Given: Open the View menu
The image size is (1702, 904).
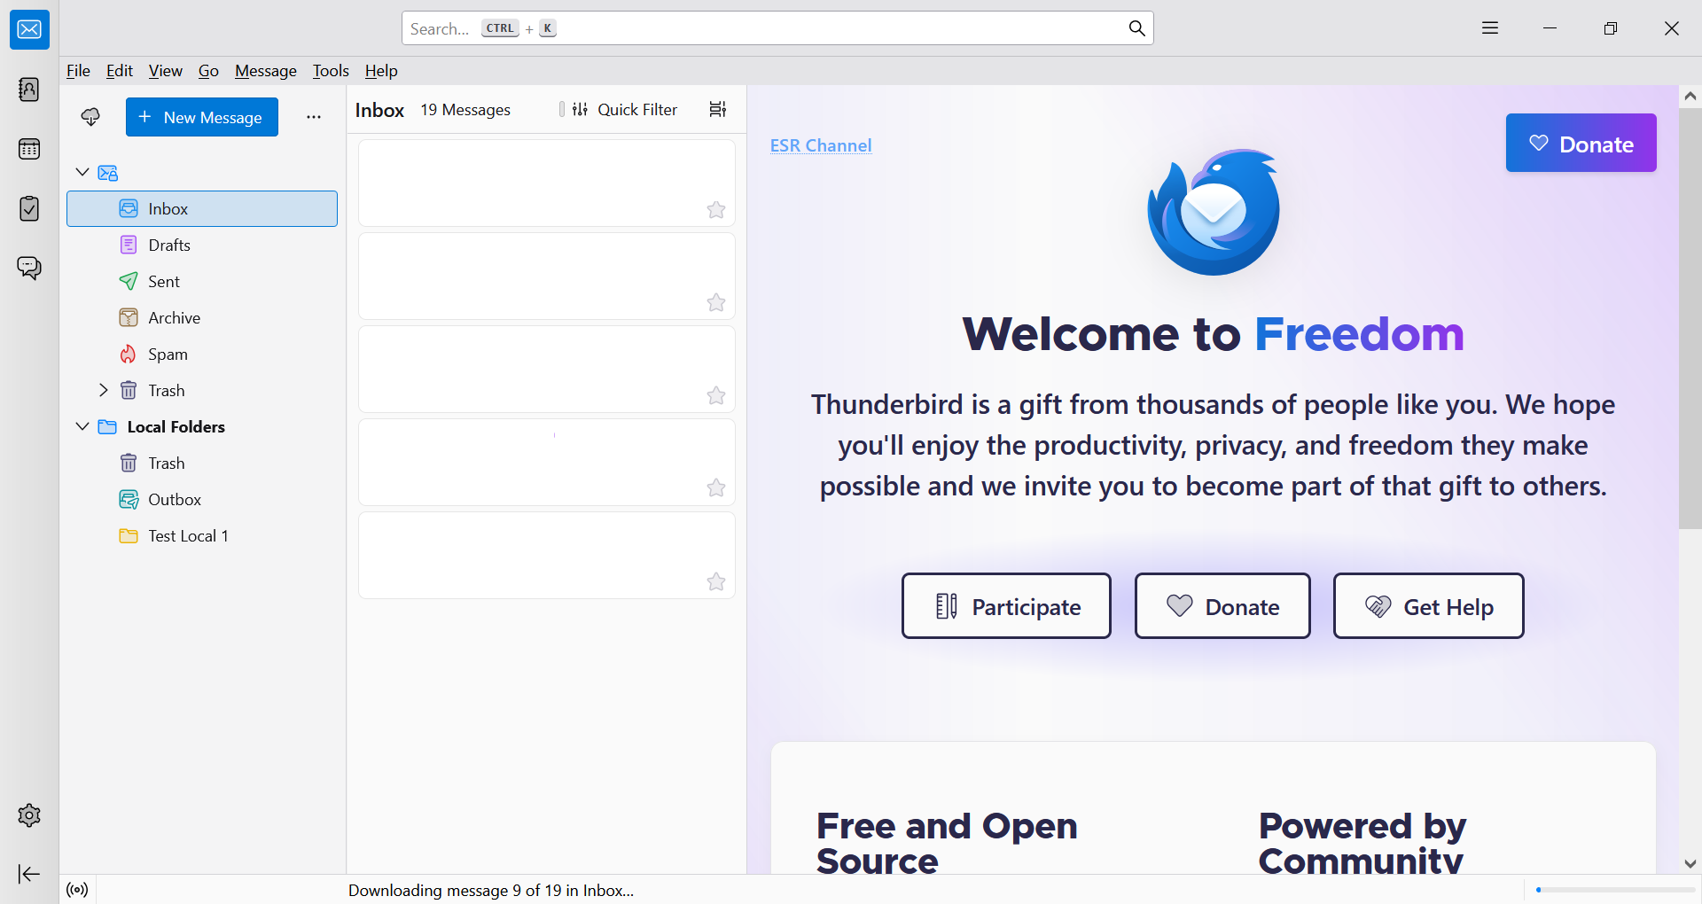Looking at the screenshot, I should click(166, 70).
